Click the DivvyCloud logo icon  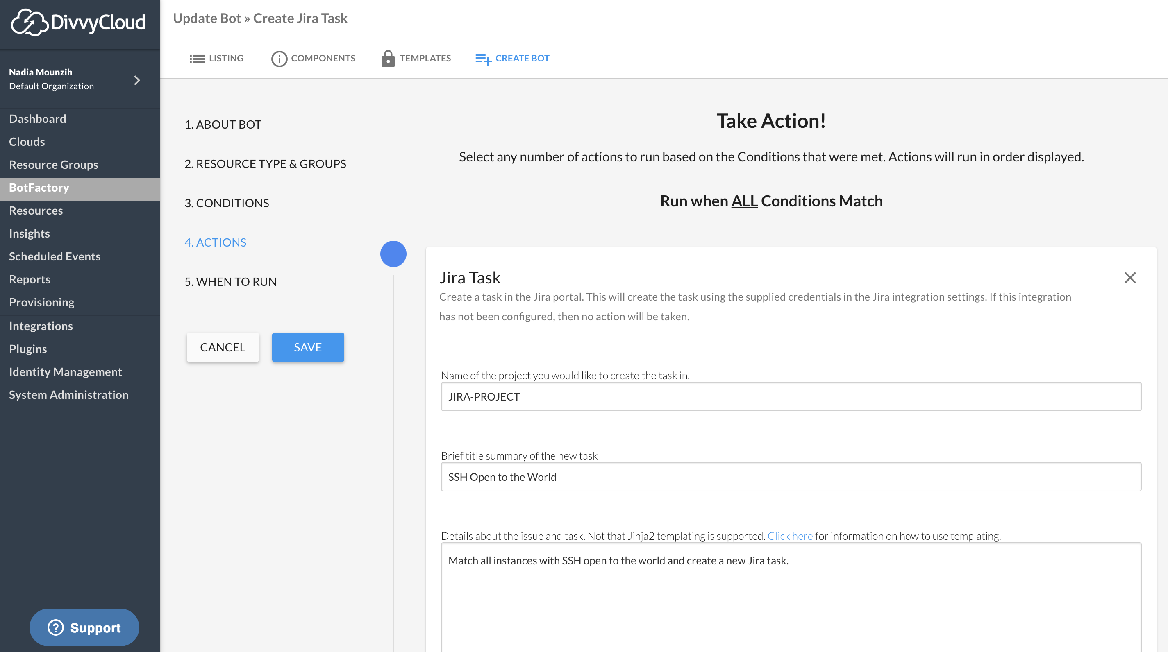29,22
